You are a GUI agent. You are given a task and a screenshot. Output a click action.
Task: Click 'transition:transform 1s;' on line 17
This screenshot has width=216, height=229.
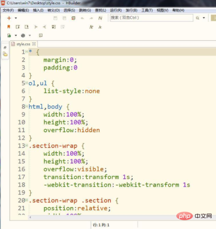click(88, 177)
